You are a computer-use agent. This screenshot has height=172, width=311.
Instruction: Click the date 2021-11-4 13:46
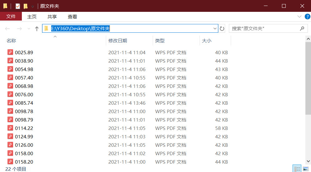tap(127, 103)
